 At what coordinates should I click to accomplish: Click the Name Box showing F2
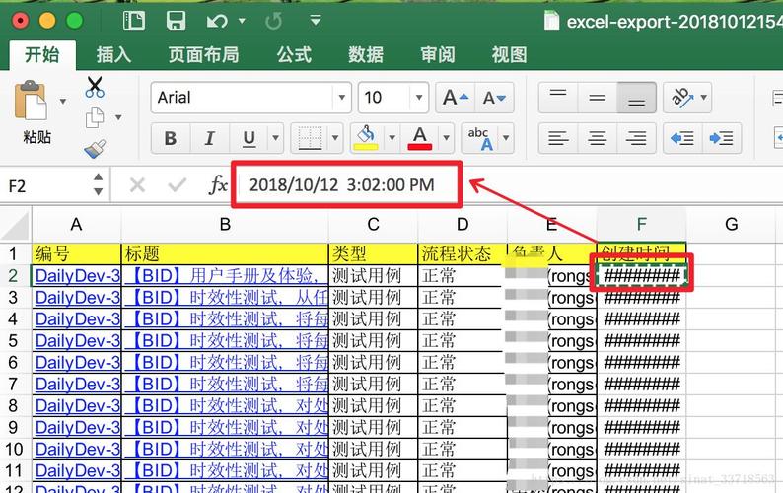tap(45, 186)
